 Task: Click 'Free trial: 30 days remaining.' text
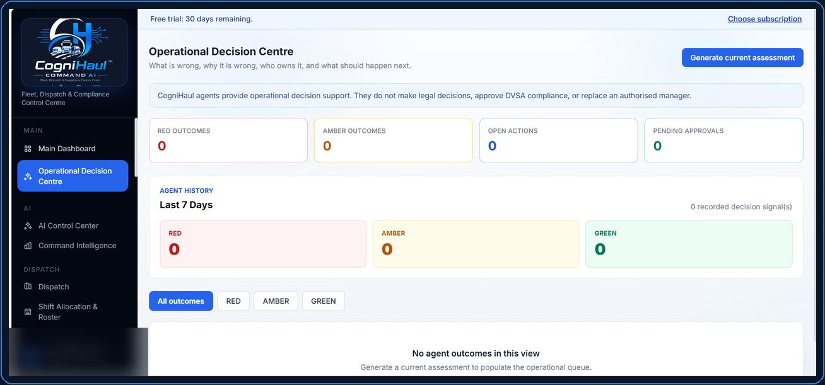point(201,19)
